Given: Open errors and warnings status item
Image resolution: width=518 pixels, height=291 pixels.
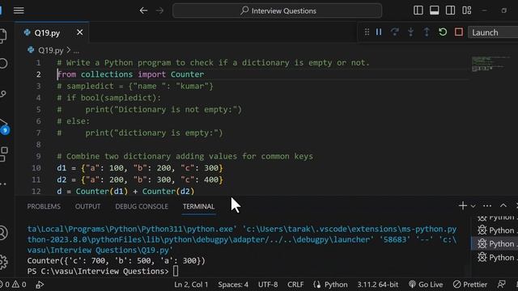Looking at the screenshot, I should 13,285.
